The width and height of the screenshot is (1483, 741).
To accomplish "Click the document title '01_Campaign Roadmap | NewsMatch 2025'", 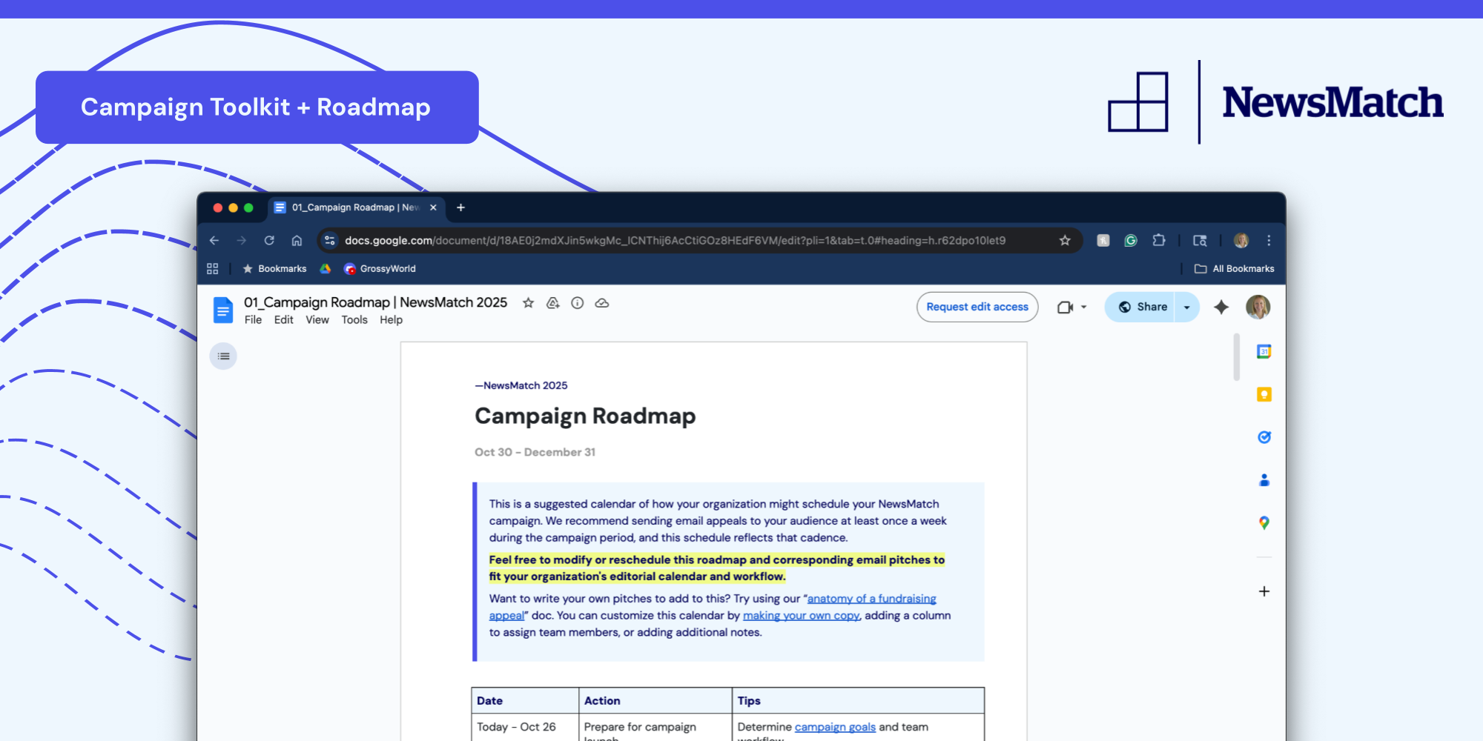I will pyautogui.click(x=375, y=302).
